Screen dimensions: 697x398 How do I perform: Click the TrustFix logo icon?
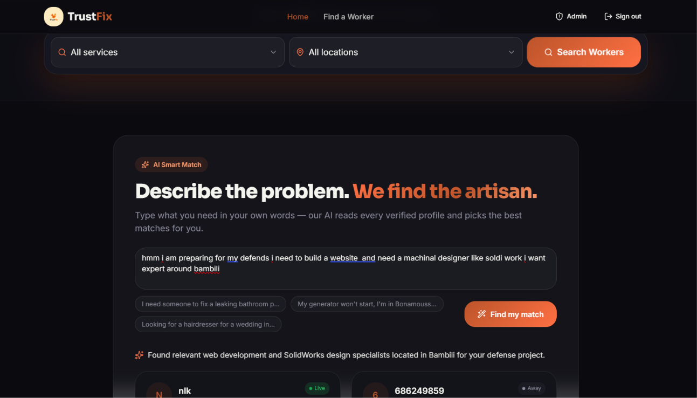(53, 17)
